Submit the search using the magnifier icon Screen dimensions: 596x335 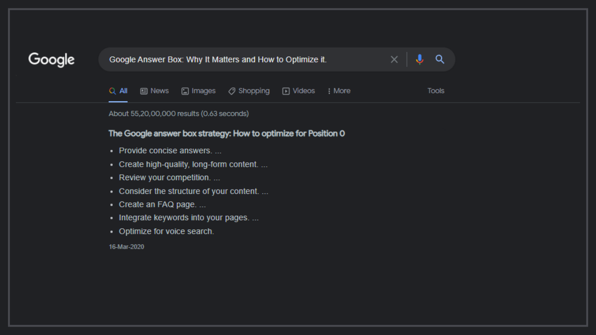440,60
